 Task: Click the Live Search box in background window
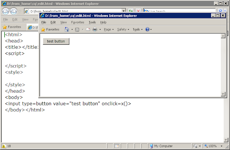tap(179, 11)
